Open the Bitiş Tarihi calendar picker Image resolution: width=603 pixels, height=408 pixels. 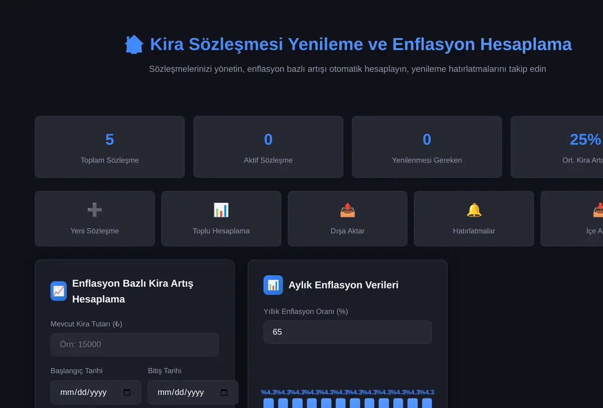click(224, 392)
